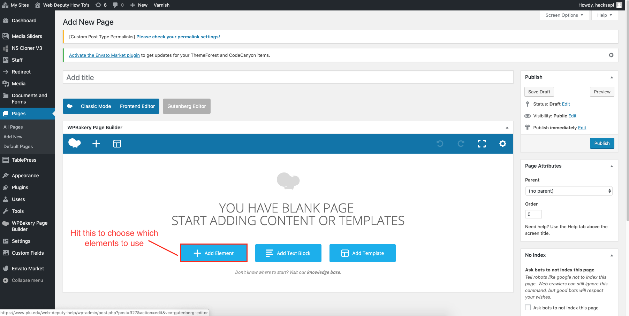
Task: Open the permalink settings link
Action: click(x=178, y=37)
